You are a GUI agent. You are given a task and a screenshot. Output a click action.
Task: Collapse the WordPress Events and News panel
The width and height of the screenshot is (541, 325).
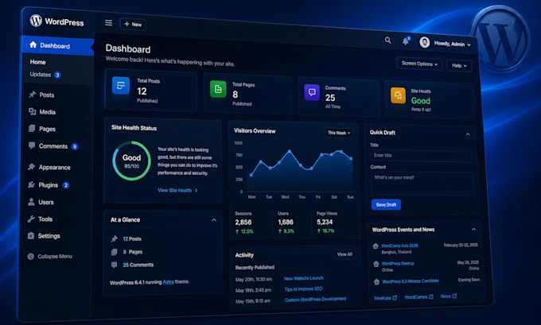click(x=473, y=229)
